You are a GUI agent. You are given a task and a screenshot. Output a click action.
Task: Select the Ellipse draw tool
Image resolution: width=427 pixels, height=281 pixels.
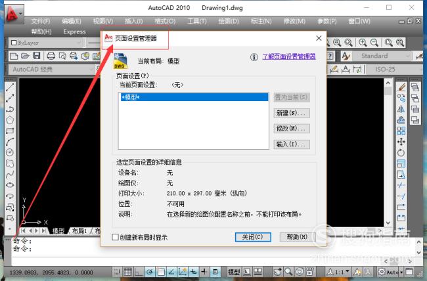10,185
